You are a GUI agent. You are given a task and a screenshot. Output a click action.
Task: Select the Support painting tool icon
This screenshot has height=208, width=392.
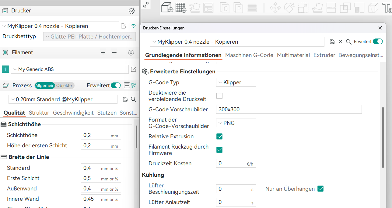[x=359, y=7]
